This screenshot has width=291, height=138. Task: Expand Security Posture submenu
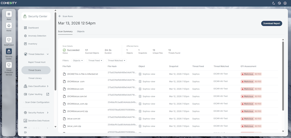48,113
